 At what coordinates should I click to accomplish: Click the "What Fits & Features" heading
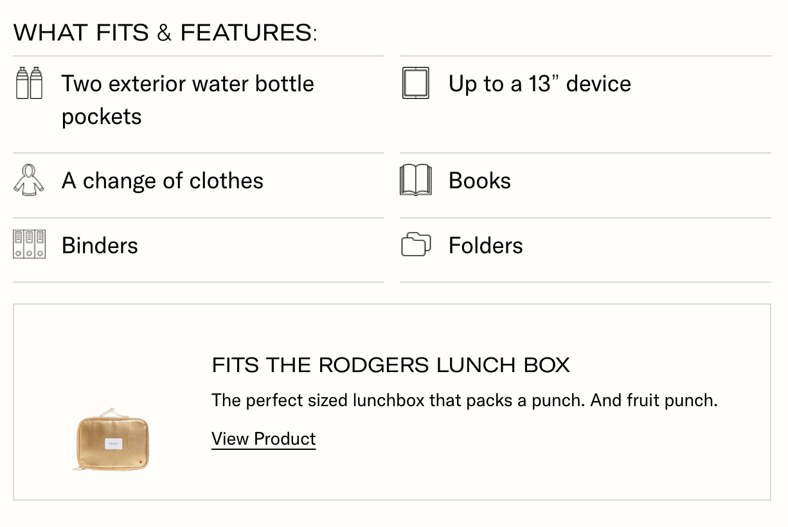(165, 32)
